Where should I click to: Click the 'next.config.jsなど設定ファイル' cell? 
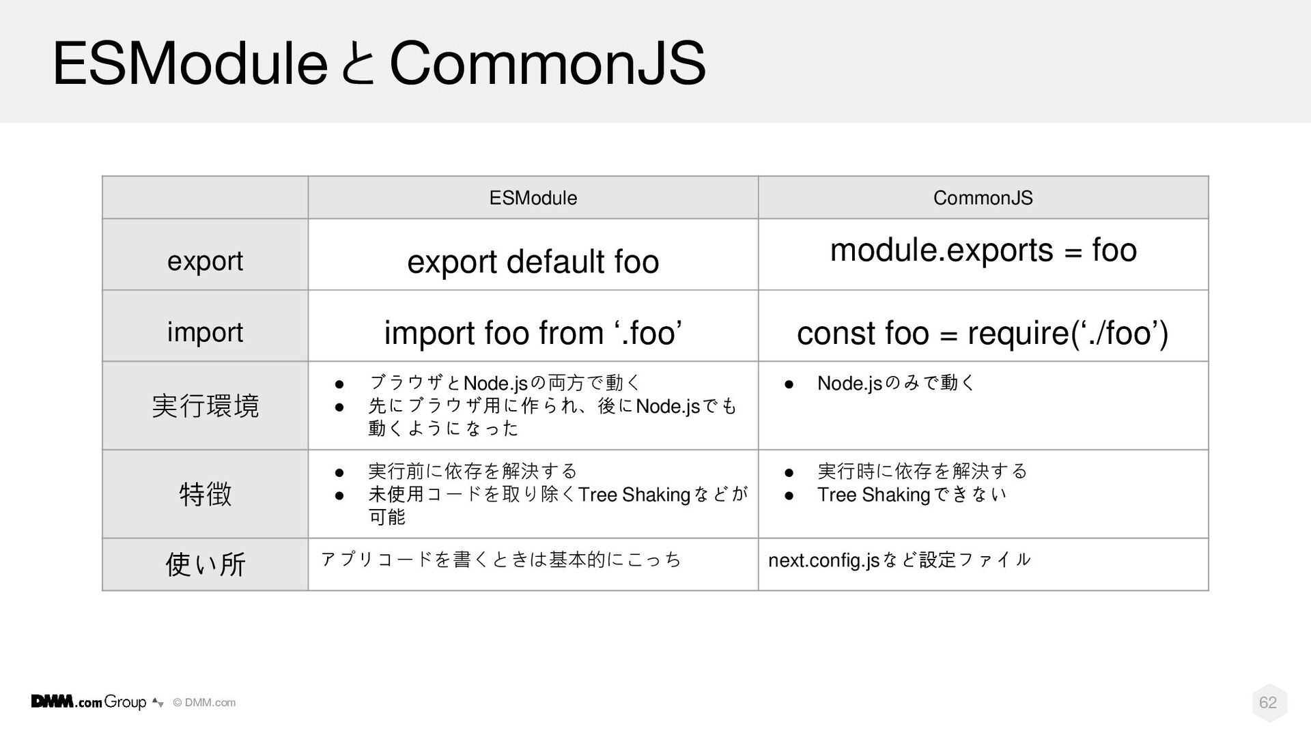click(x=983, y=564)
